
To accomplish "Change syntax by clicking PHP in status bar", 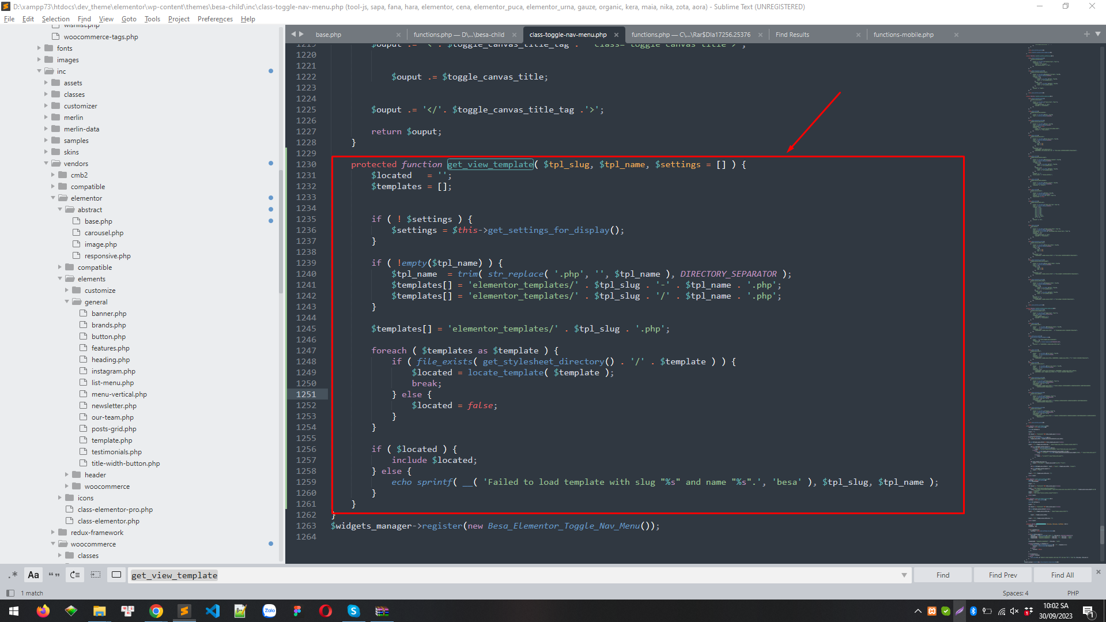I will (x=1073, y=593).
